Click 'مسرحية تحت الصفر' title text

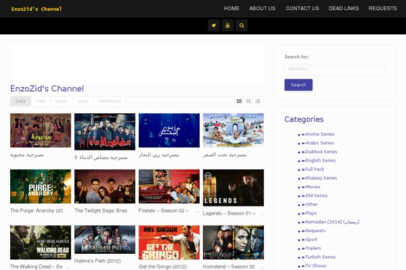[x=225, y=155]
